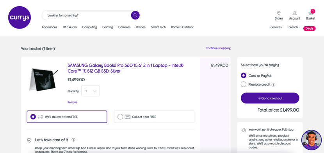Open the Gaming menu
Image resolution: width=324 pixels, height=153 pixels.
point(108,27)
